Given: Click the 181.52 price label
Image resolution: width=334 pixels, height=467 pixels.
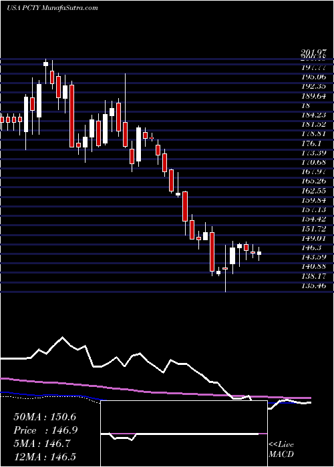Looking at the screenshot, I should point(314,125).
